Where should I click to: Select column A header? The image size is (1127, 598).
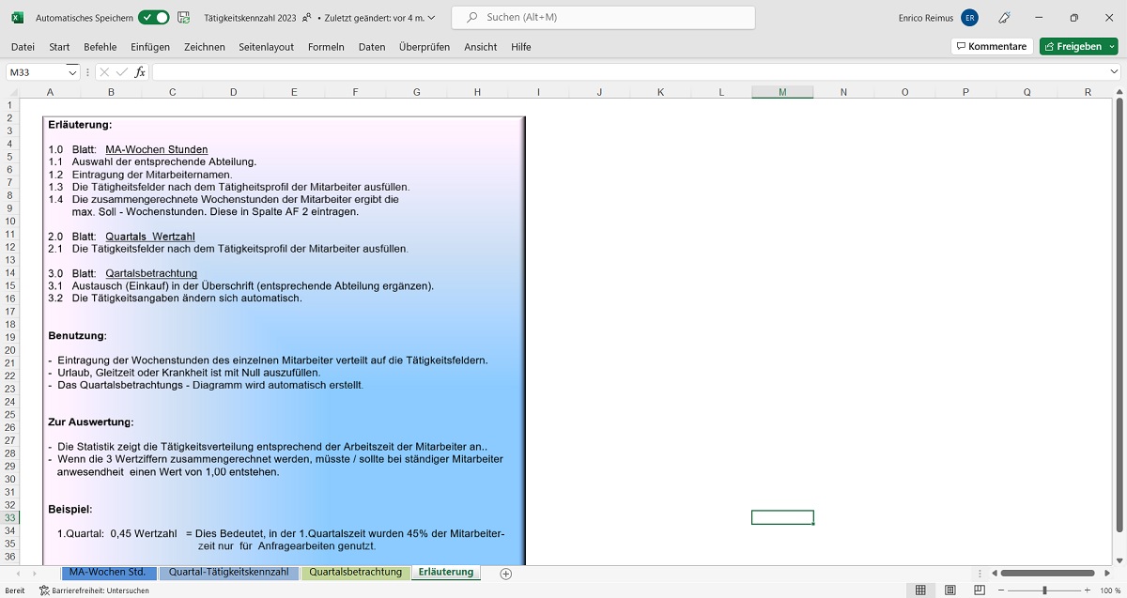[x=50, y=92]
